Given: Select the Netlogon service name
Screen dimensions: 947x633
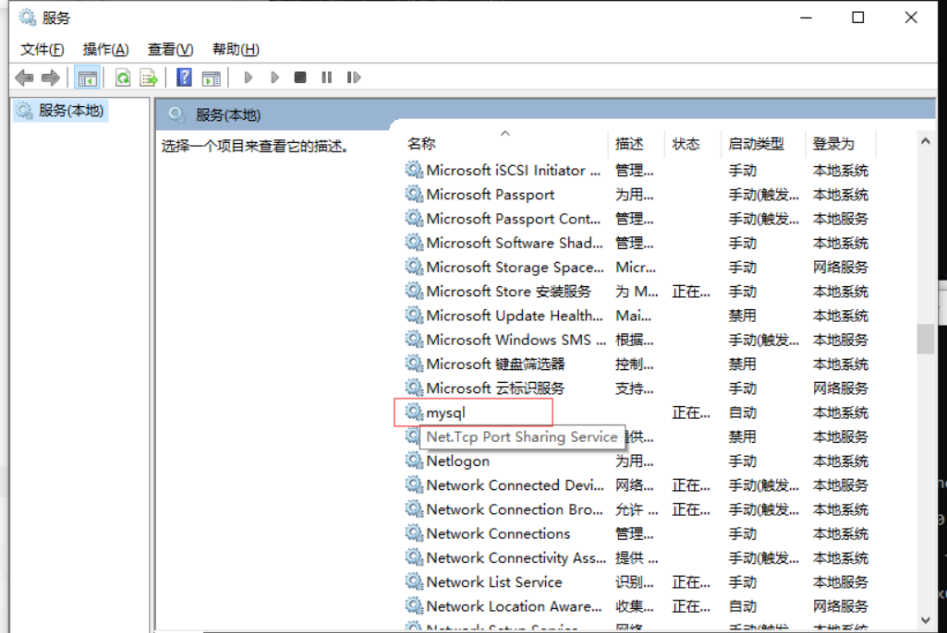Looking at the screenshot, I should (458, 461).
